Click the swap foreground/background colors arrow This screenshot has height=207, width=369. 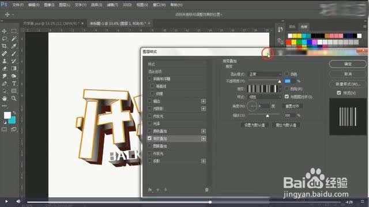(14, 113)
